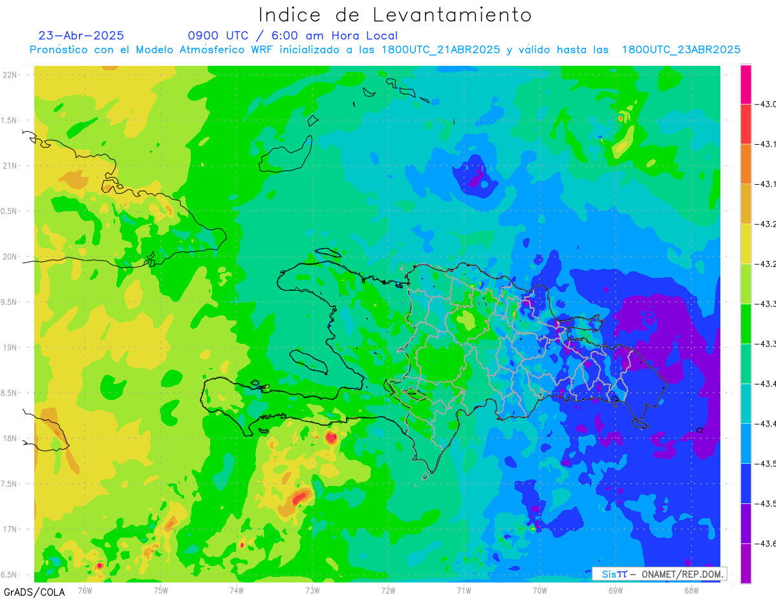776x599 pixels.
Task: Click the "19N" latitude label
Action: click(x=11, y=348)
